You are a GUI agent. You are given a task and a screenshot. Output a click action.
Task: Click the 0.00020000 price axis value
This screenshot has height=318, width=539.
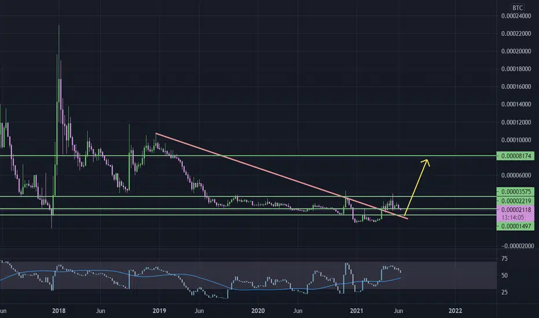(516, 51)
